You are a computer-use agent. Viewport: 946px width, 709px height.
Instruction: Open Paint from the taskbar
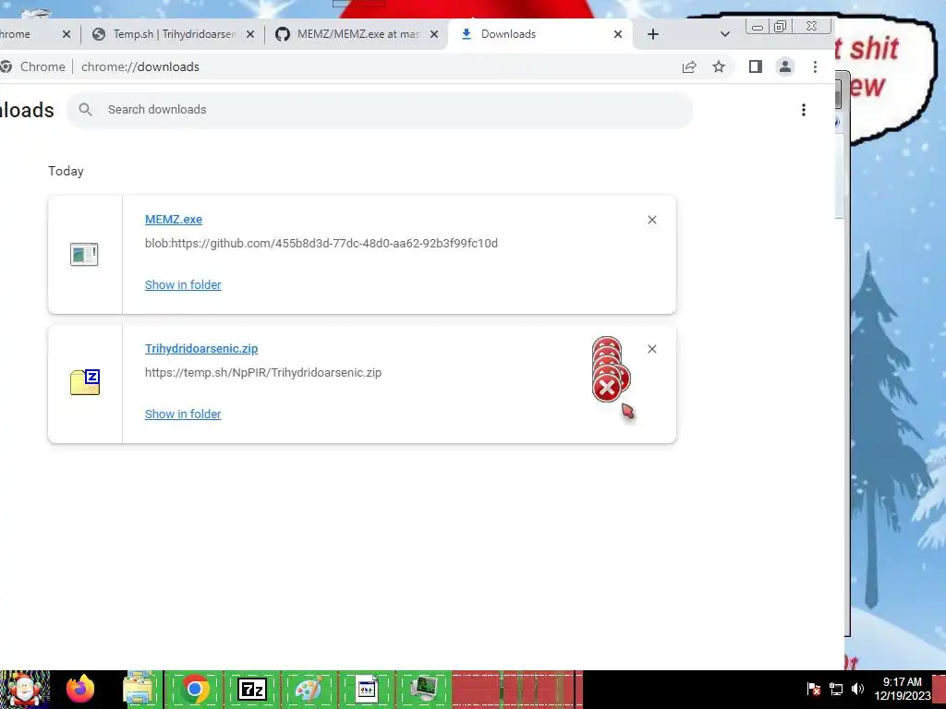(309, 689)
